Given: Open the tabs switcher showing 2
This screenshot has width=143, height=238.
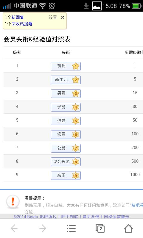Looking at the screenshot, I should (x=100, y=228).
